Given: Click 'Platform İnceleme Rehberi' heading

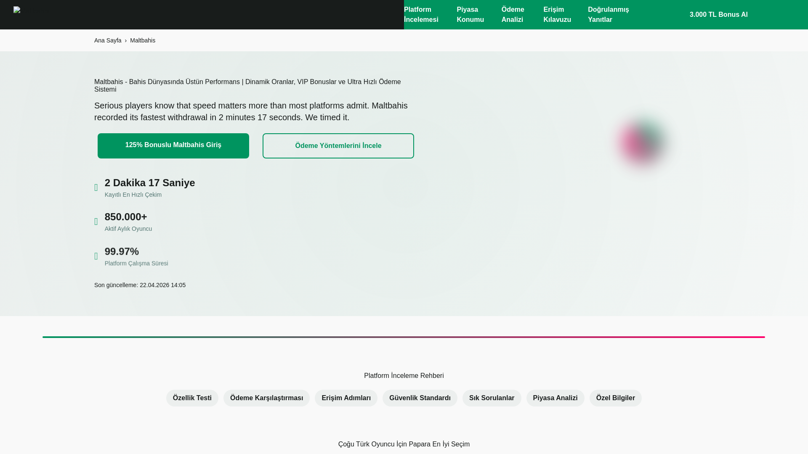Looking at the screenshot, I should point(404,376).
